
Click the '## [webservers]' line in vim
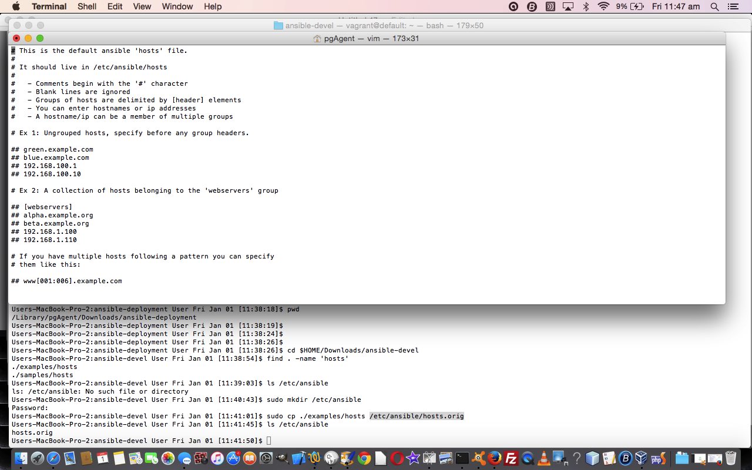click(x=42, y=207)
